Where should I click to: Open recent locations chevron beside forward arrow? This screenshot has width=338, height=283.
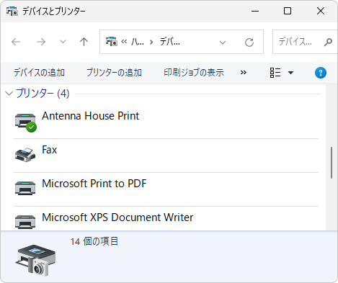pyautogui.click(x=63, y=42)
